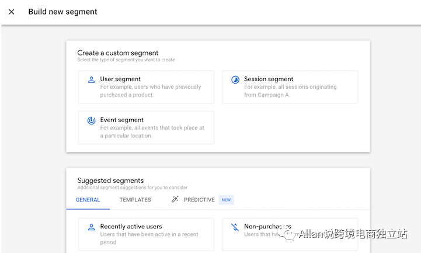Pick the Event segment title
Viewport: 421px width, 253px height.
[x=121, y=120]
